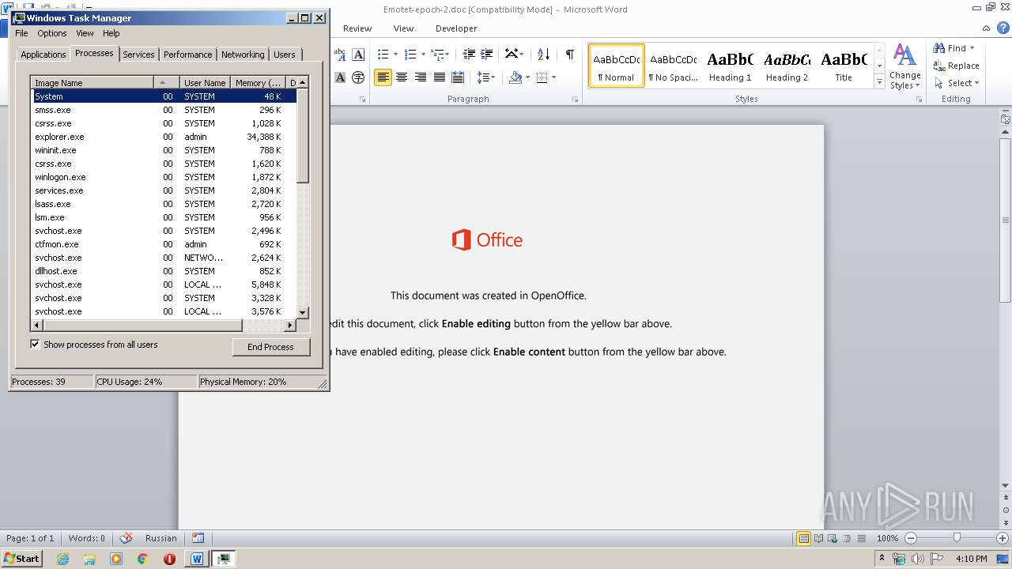Click the zoom slider handle
The width and height of the screenshot is (1012, 569).
click(x=957, y=538)
